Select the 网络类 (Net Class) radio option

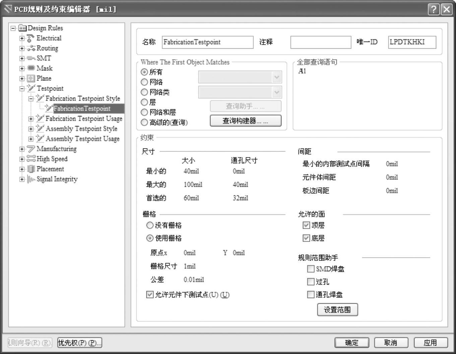[144, 92]
